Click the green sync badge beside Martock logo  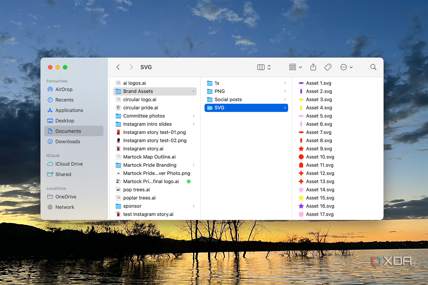pos(189,181)
